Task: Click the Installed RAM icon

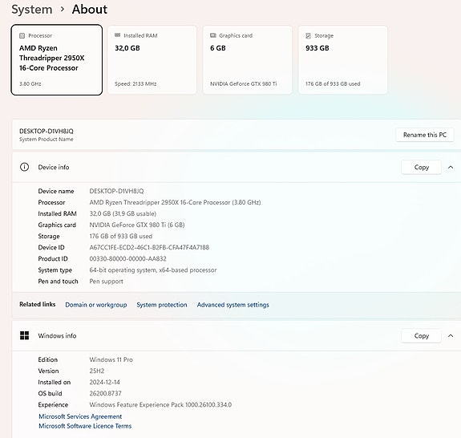Action: pos(117,35)
